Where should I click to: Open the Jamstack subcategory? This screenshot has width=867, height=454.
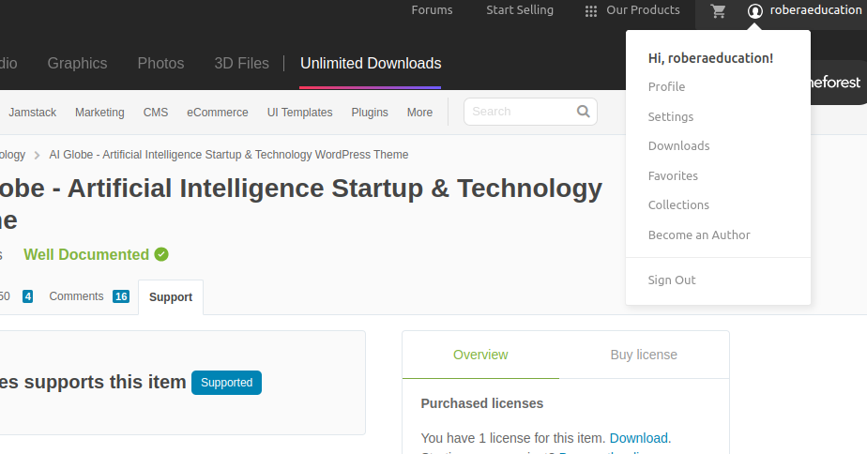[x=33, y=113]
